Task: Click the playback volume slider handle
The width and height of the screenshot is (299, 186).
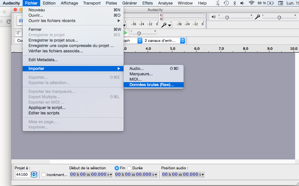Action: (x=227, y=18)
